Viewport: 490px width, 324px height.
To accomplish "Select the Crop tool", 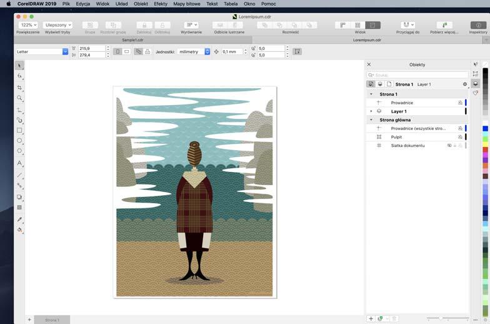I will click(x=19, y=88).
